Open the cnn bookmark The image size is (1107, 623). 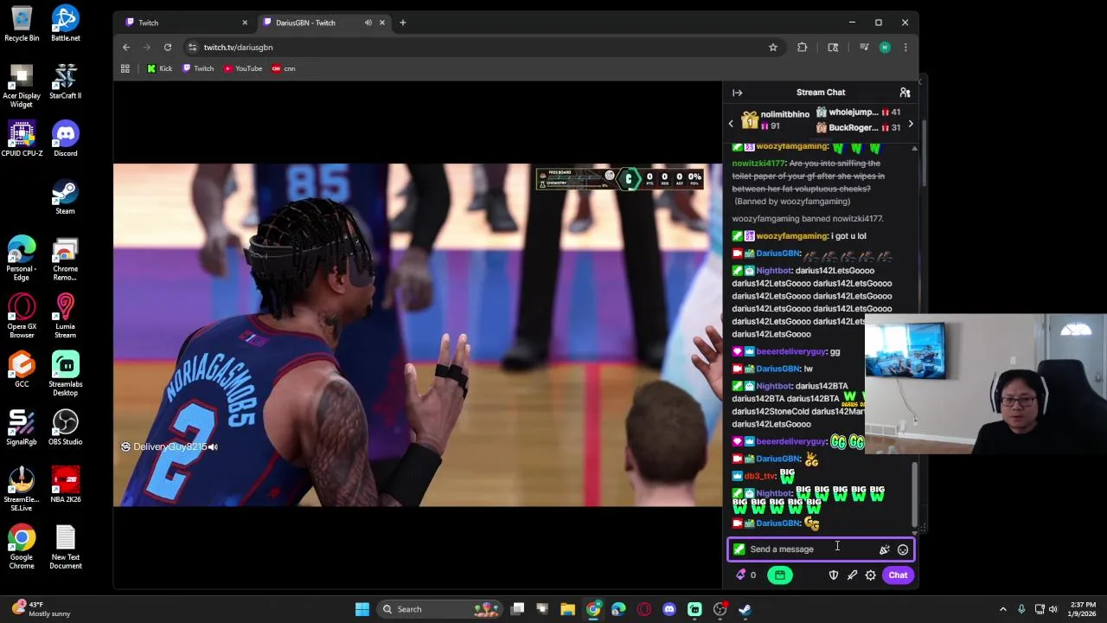[284, 68]
